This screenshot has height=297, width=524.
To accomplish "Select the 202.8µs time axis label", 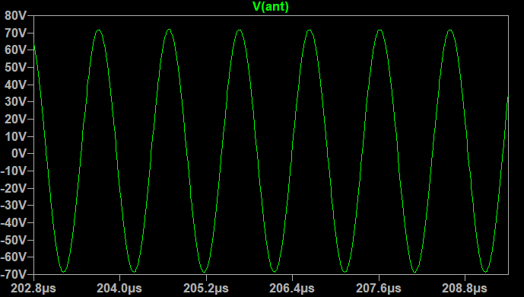I will pyautogui.click(x=33, y=288).
